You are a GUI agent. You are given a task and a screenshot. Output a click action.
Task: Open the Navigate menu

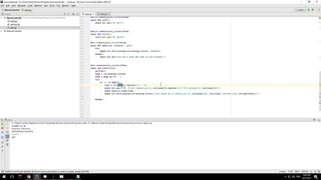click(x=22, y=5)
